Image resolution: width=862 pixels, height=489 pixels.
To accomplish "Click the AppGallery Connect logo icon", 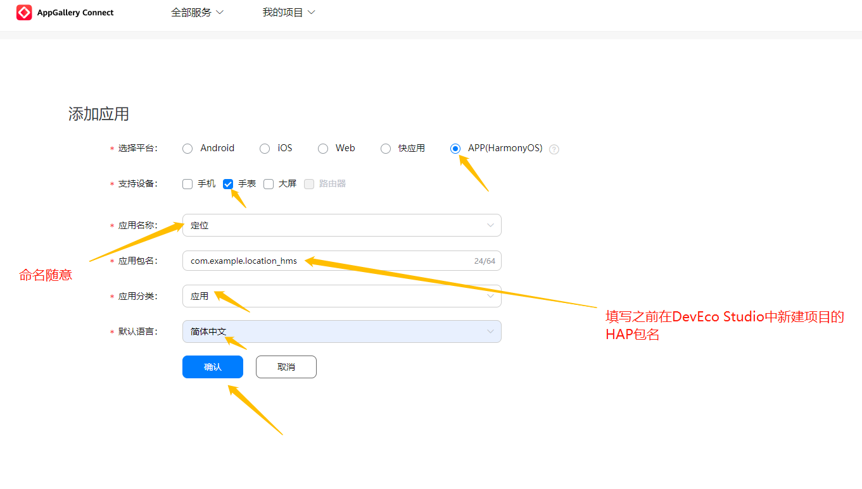I will click(24, 13).
